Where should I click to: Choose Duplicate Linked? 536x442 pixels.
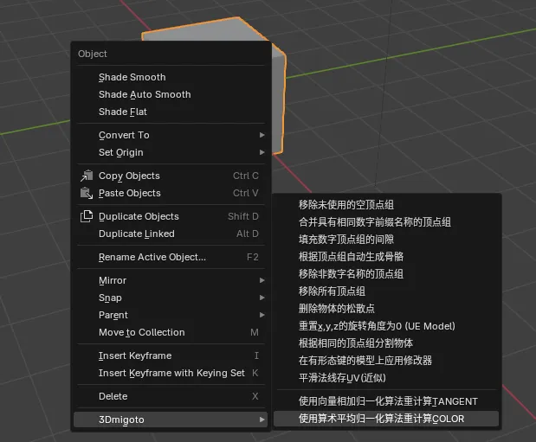pyautogui.click(x=171, y=234)
